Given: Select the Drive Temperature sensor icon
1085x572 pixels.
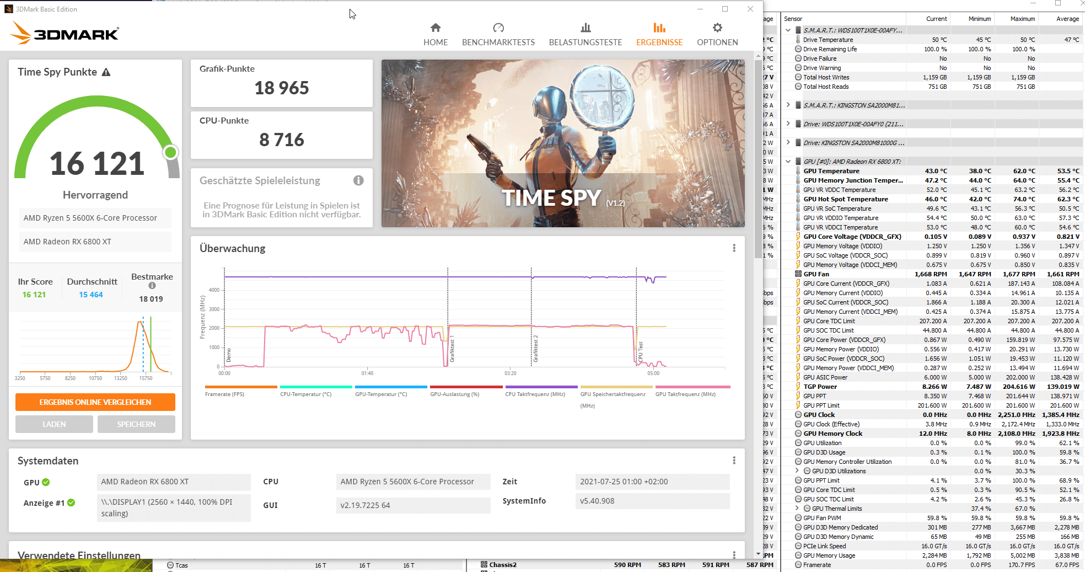Looking at the screenshot, I should click(798, 40).
